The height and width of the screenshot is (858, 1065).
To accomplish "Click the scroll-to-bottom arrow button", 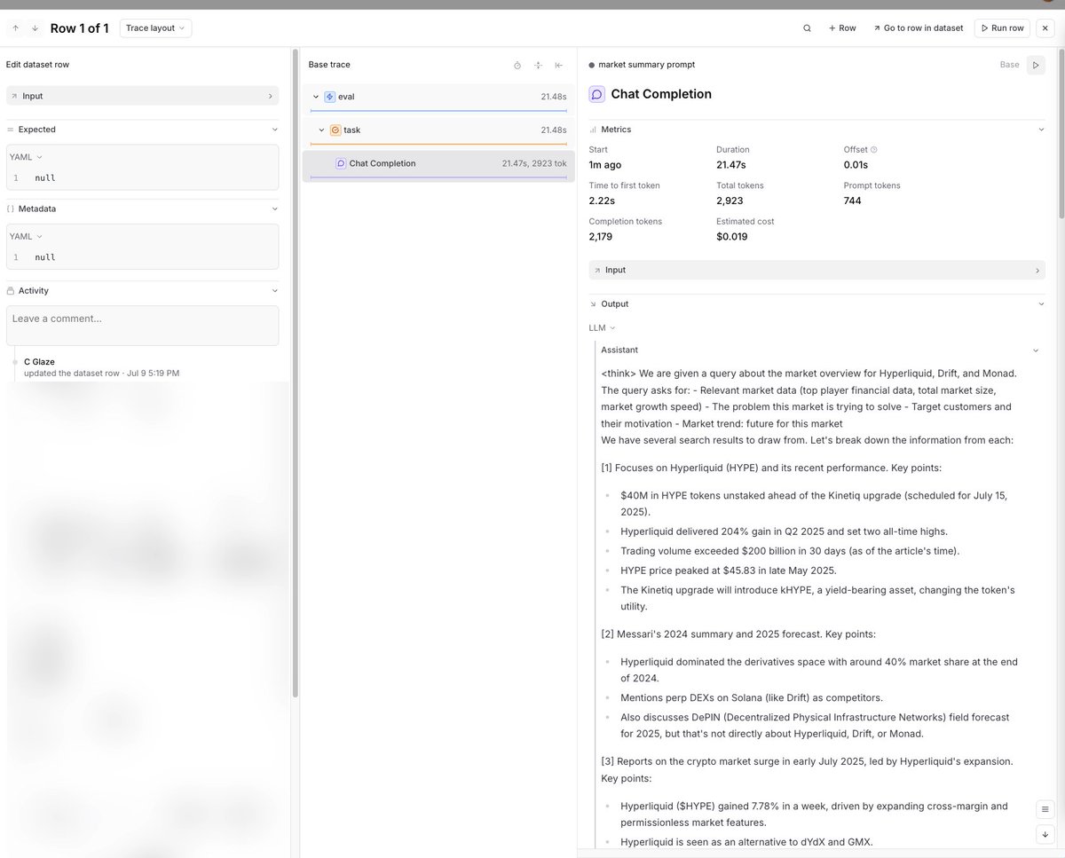I will [x=1045, y=835].
